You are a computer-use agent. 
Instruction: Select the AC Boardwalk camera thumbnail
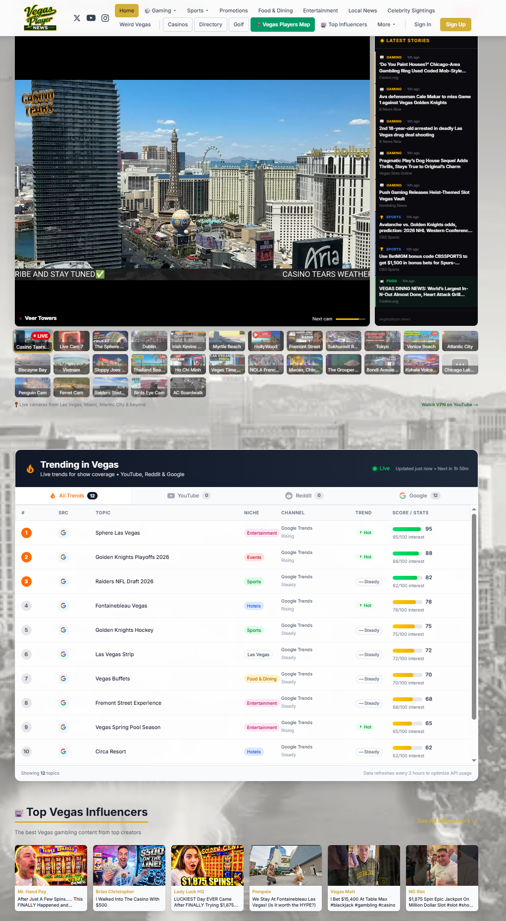coord(188,387)
